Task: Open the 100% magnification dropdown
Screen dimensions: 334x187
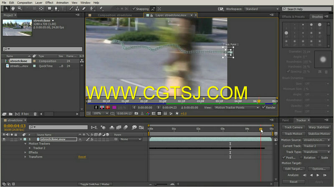Action: click(x=100, y=113)
